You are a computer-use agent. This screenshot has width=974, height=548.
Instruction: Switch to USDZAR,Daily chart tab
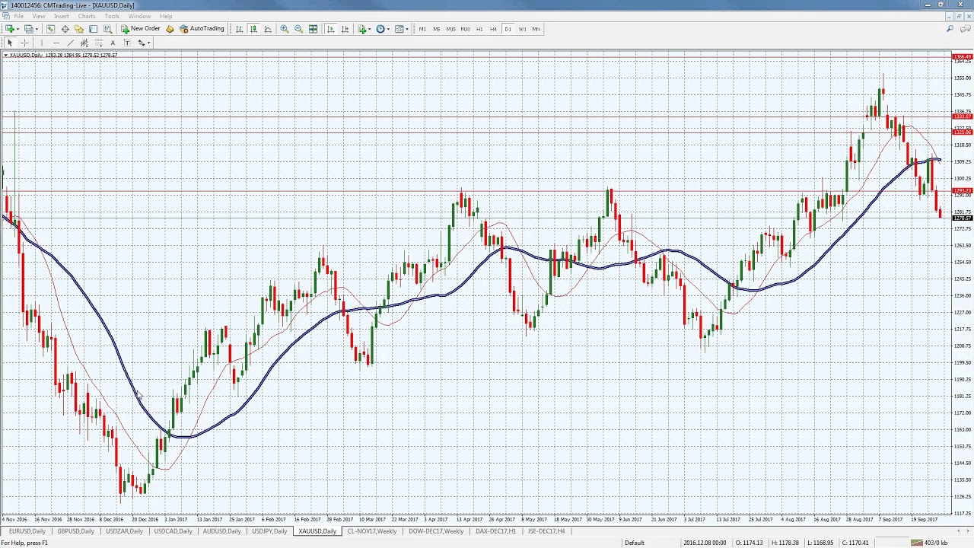(124, 531)
